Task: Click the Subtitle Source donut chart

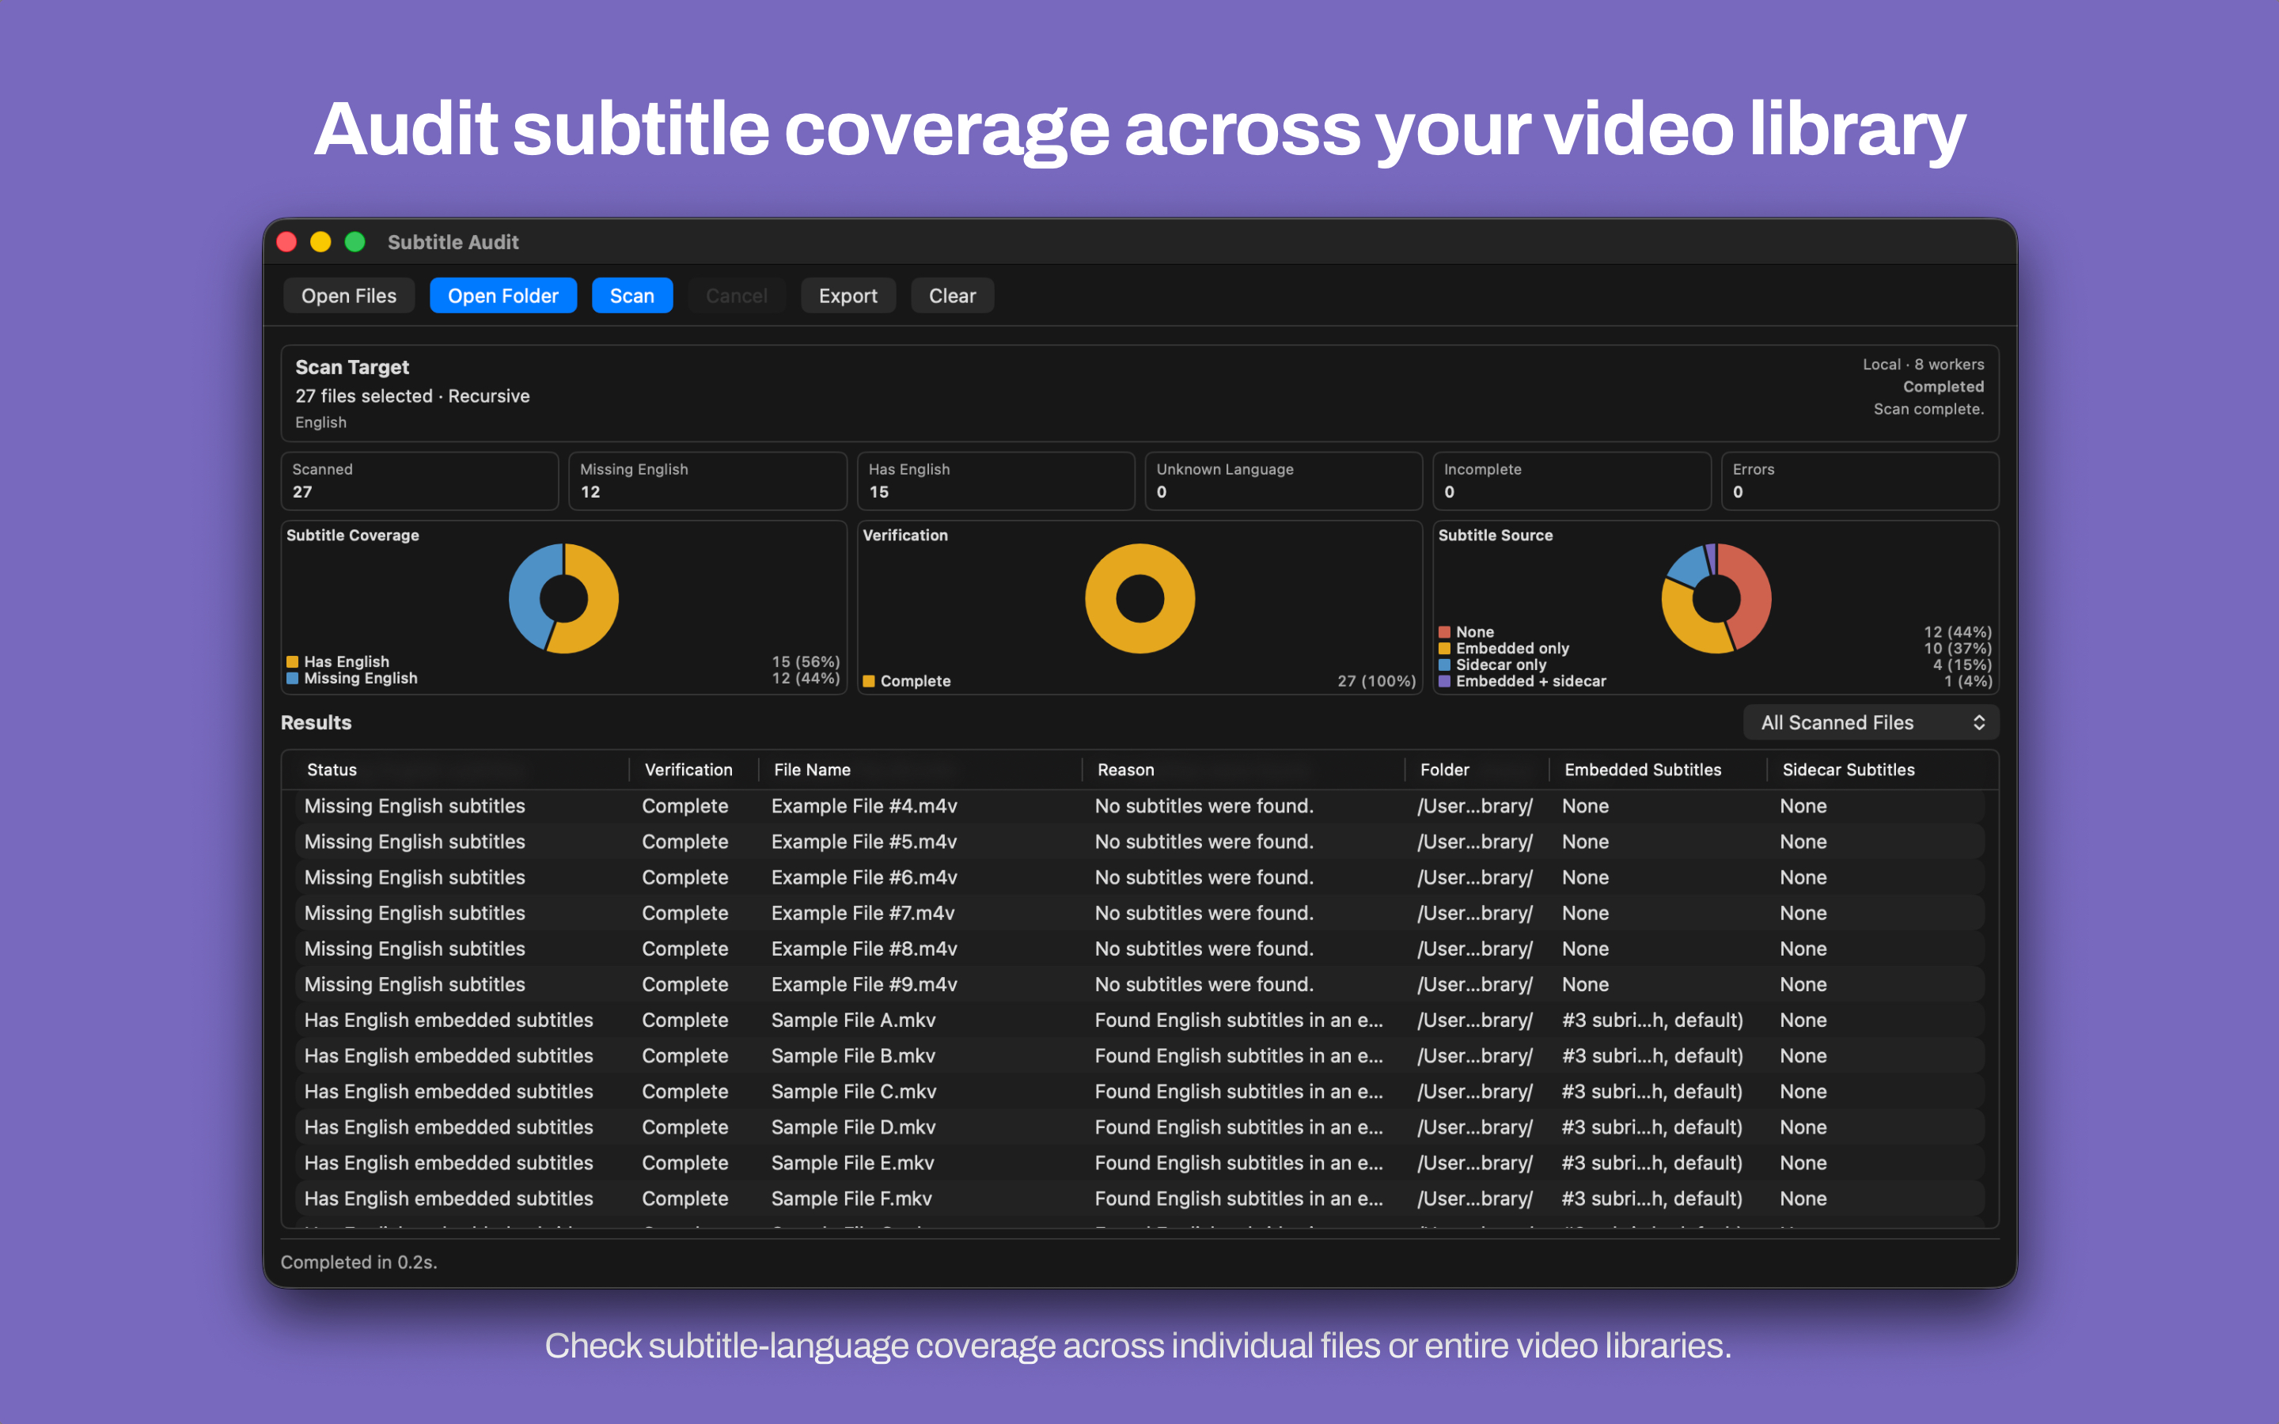Action: [x=1716, y=598]
